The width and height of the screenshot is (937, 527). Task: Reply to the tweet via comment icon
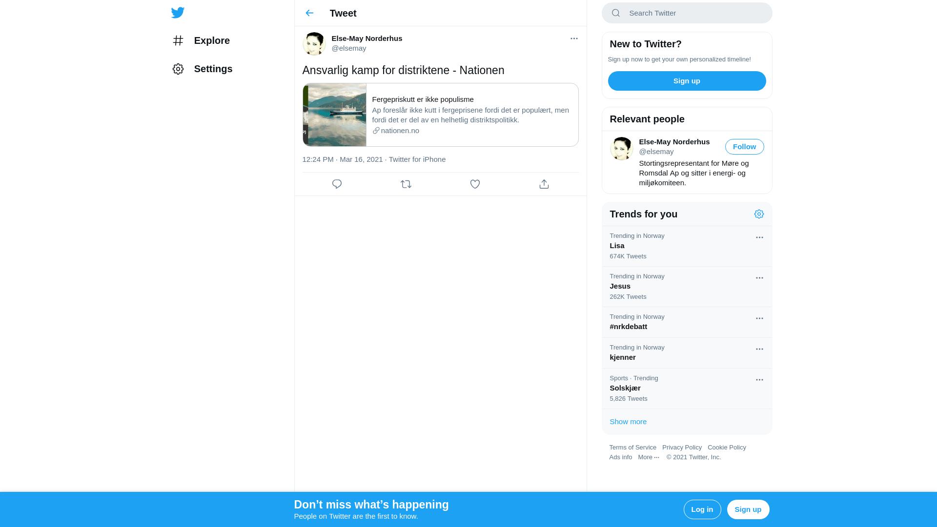click(337, 184)
